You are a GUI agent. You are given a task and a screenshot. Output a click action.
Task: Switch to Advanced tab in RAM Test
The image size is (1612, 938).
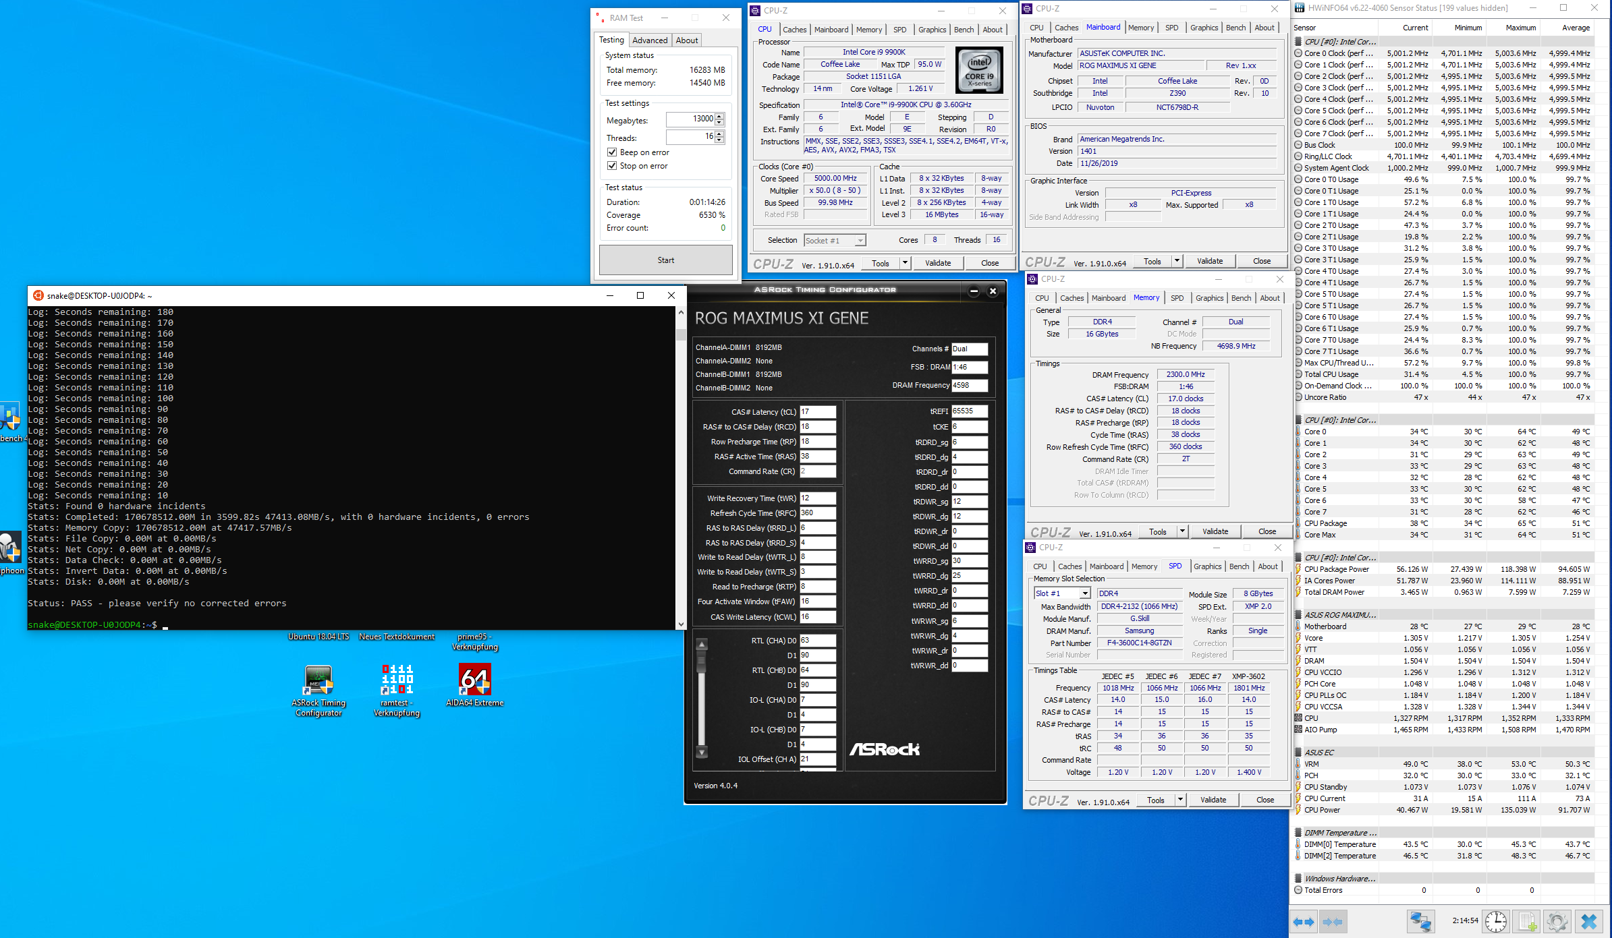[x=649, y=40]
